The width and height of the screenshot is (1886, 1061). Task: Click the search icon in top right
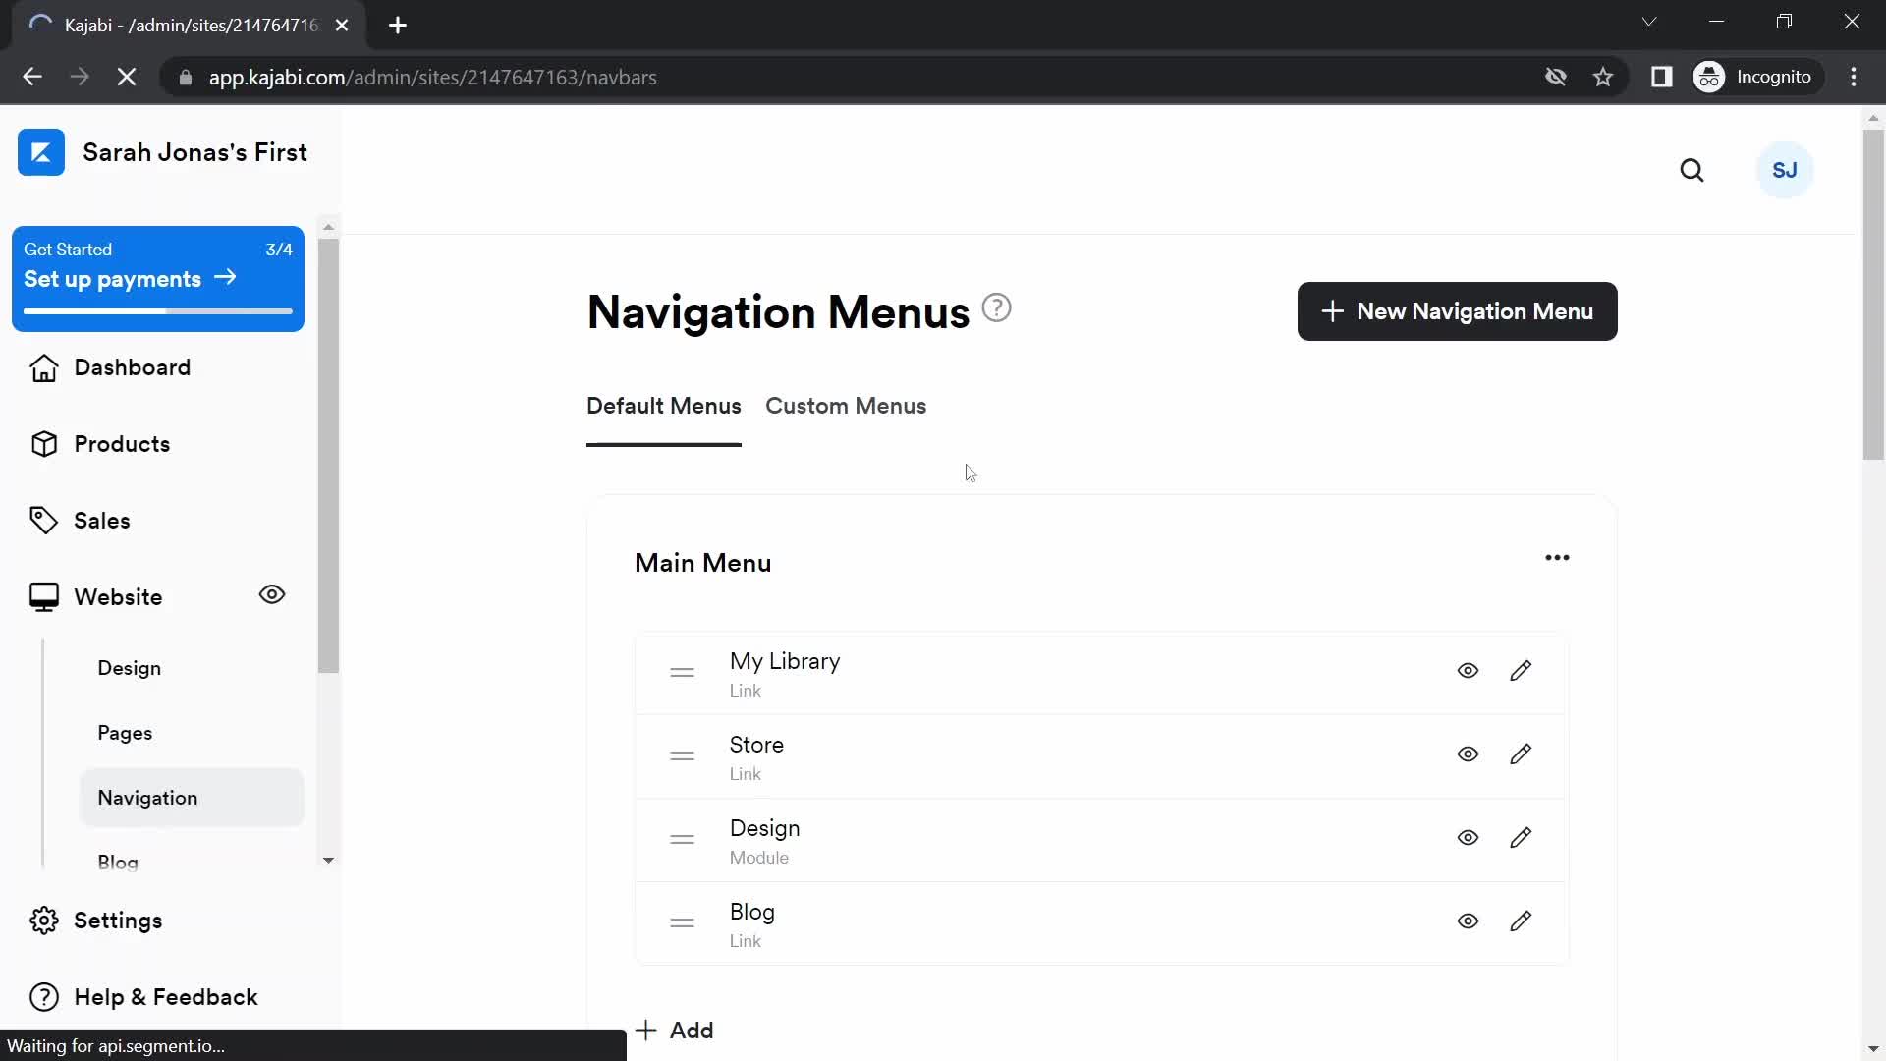tap(1692, 170)
